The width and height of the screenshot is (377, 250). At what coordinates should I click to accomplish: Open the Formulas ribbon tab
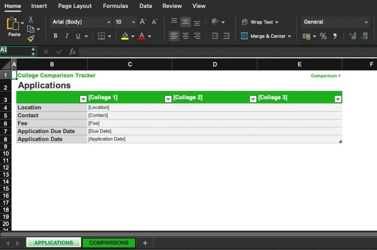pos(115,6)
